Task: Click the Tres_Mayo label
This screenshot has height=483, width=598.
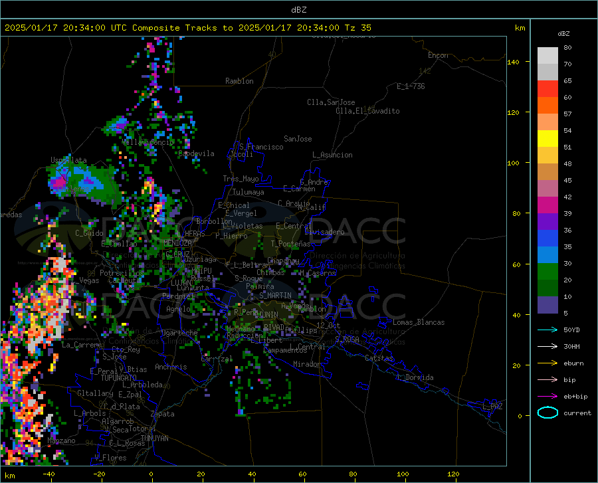Action: (241, 179)
